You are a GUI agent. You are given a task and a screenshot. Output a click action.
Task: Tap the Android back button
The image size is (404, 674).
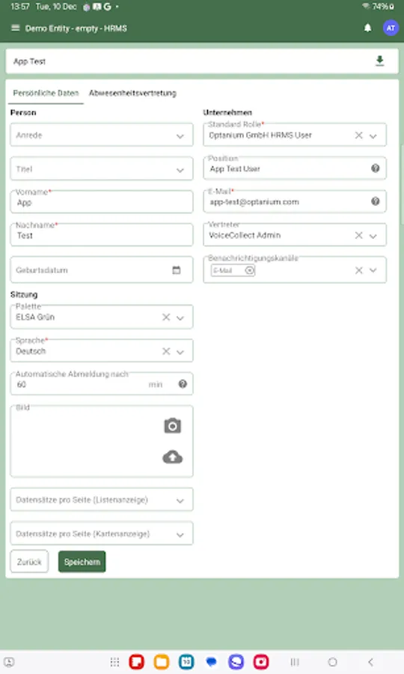(x=370, y=662)
